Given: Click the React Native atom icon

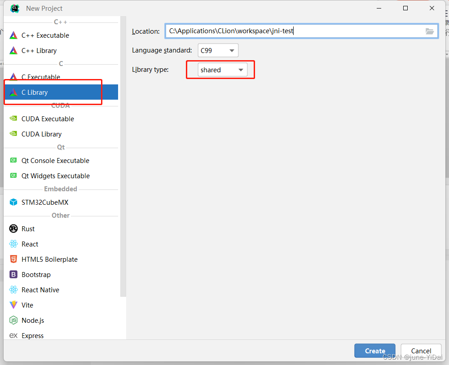Looking at the screenshot, I should [x=13, y=290].
